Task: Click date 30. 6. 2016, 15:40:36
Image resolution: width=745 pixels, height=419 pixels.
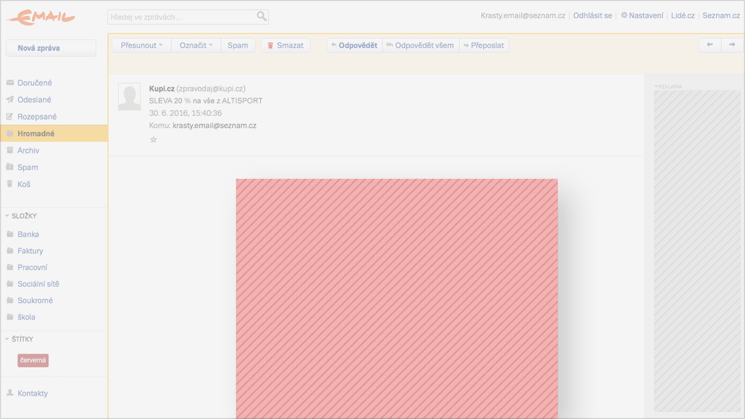Action: [x=186, y=113]
